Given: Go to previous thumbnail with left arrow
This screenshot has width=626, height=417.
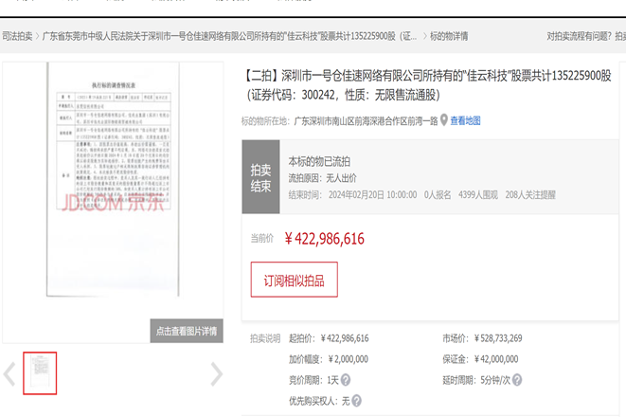Looking at the screenshot, I should [9, 373].
